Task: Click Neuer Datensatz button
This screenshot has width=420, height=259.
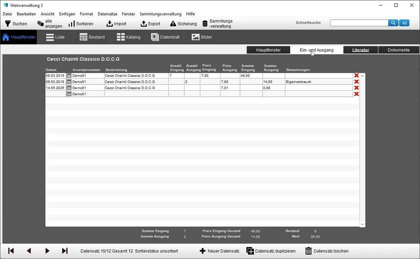Action: (220, 251)
